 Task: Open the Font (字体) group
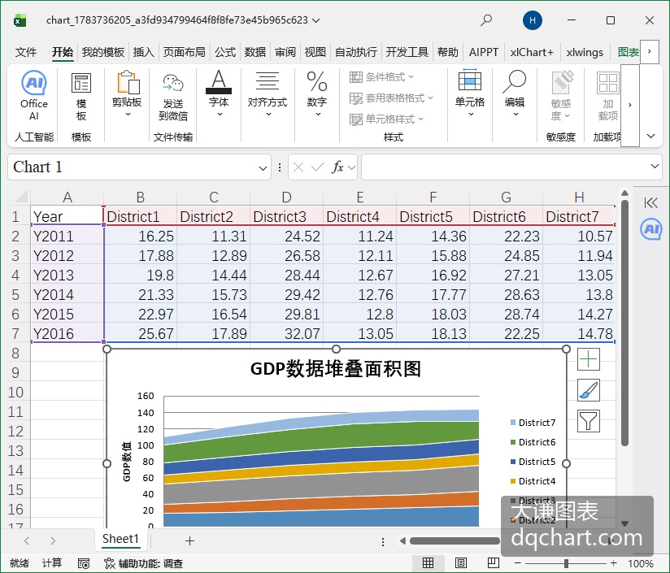[219, 94]
